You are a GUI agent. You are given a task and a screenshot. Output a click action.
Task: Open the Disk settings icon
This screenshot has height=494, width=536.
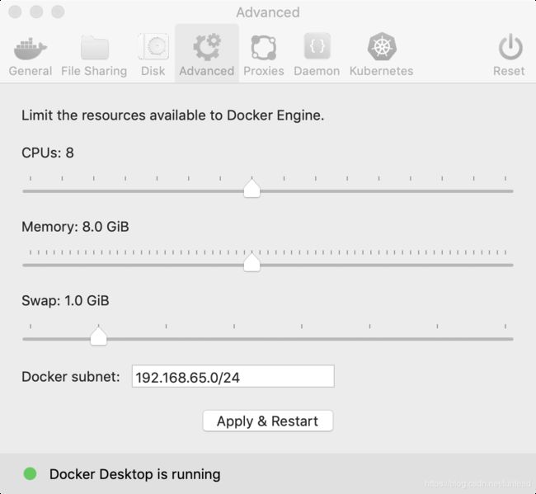pyautogui.click(x=153, y=46)
